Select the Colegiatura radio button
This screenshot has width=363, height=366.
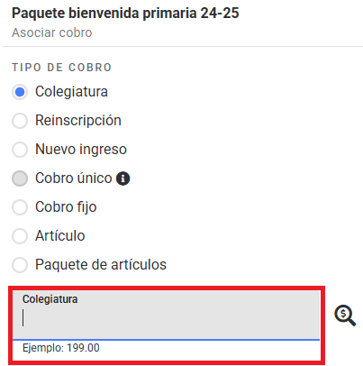[x=20, y=92]
